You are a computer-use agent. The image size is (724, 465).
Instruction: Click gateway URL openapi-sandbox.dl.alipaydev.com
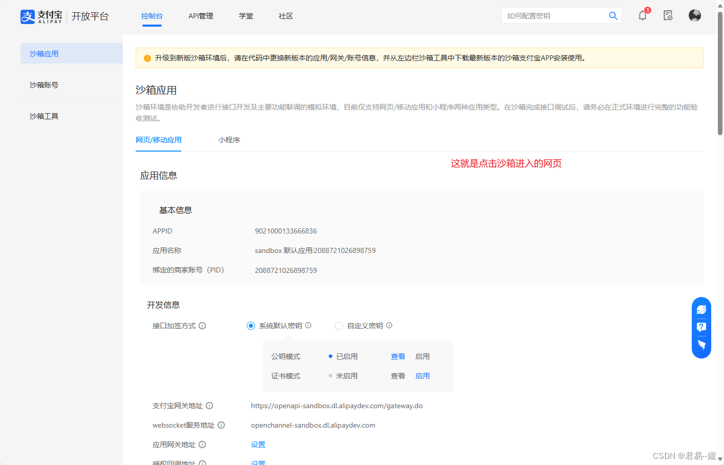tap(337, 406)
